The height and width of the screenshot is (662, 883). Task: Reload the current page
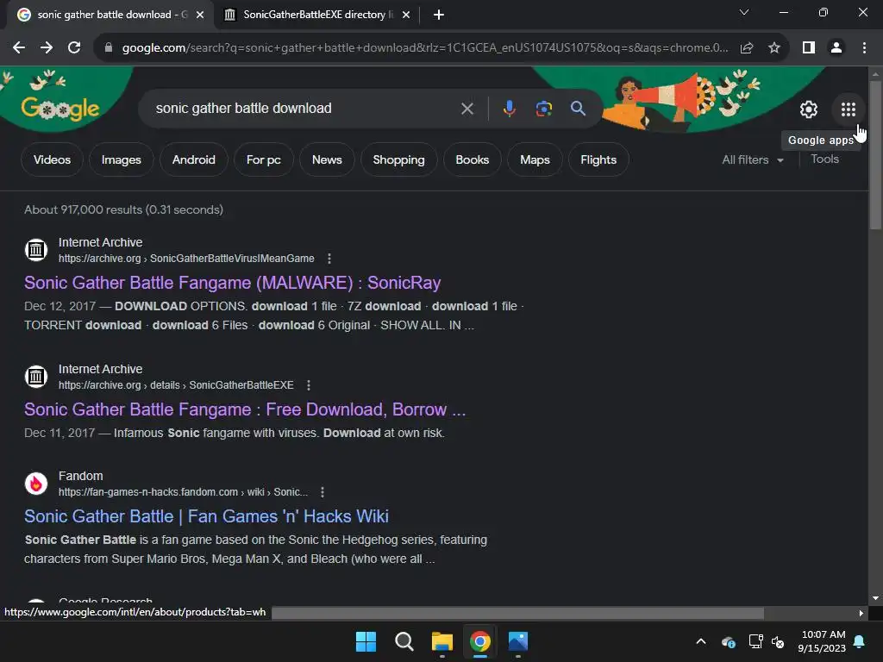74,48
